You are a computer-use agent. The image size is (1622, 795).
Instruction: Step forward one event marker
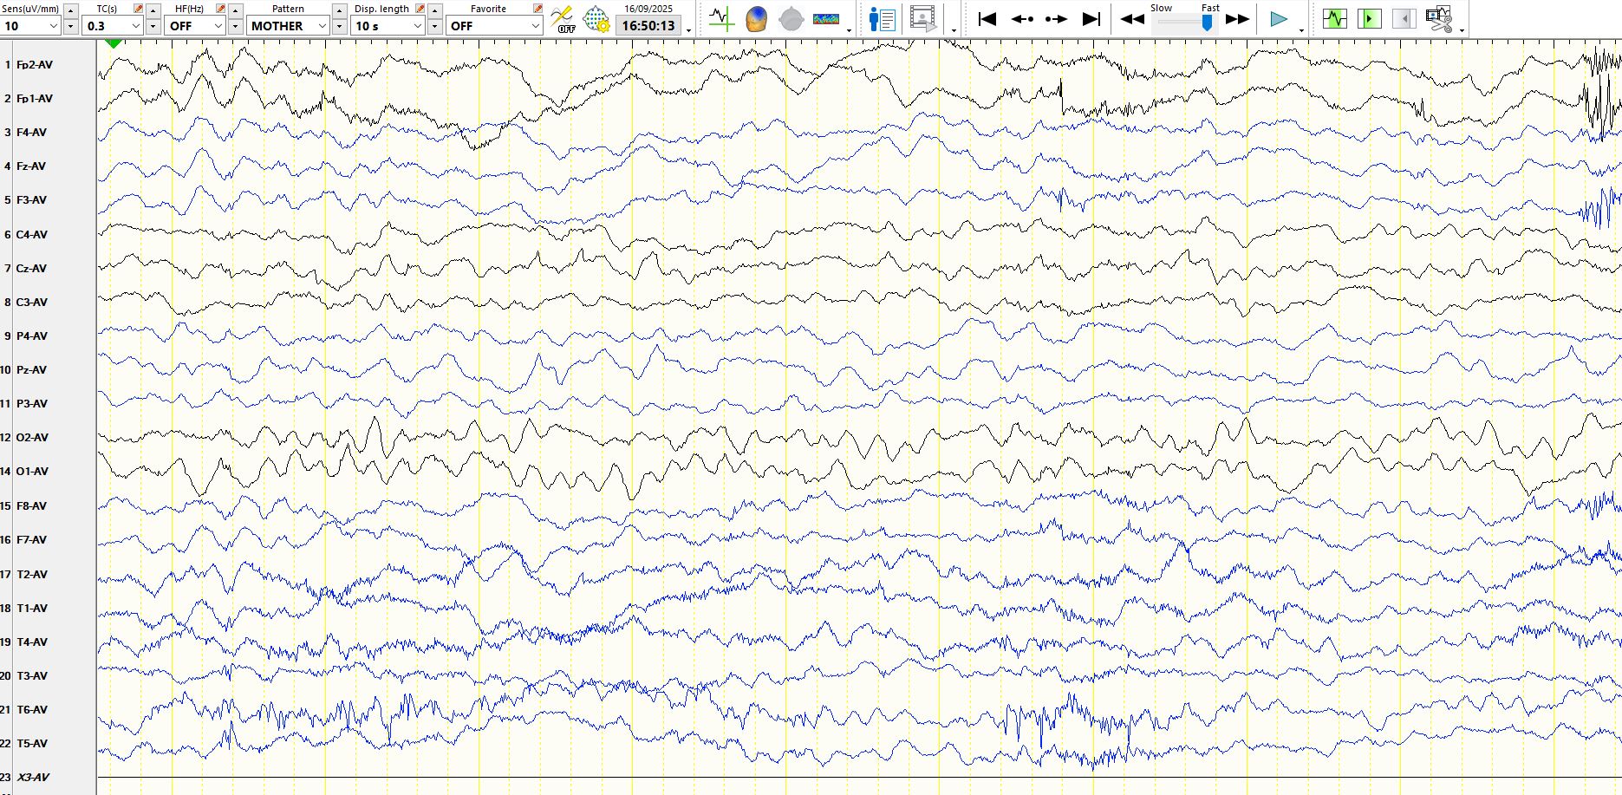point(1056,19)
